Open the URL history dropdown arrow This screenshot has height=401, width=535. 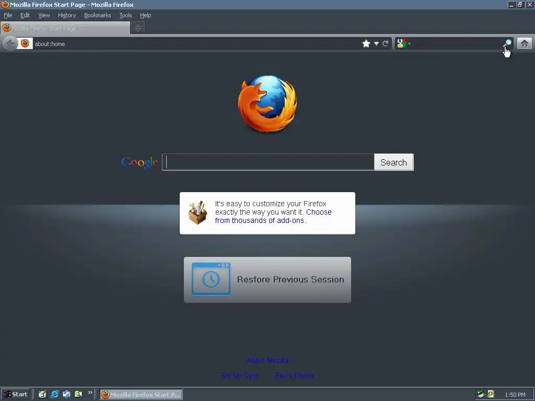376,44
